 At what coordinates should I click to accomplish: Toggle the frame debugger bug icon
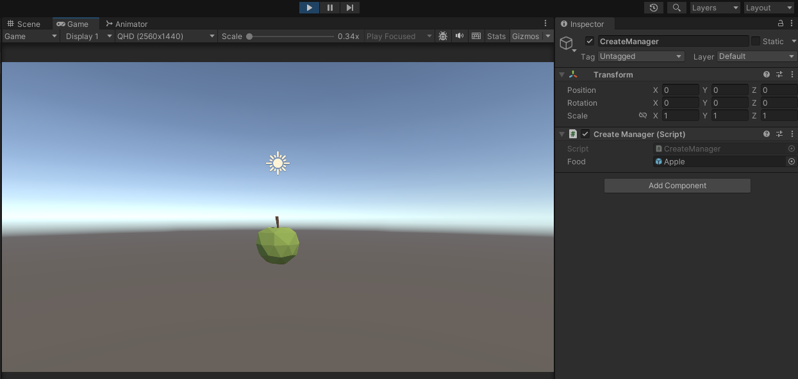pos(443,36)
